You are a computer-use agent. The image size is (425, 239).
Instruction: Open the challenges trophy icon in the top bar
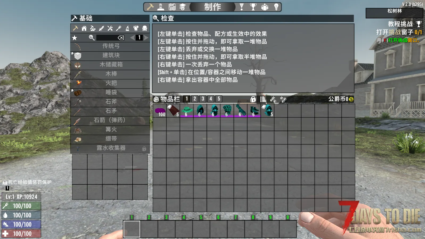pyautogui.click(x=253, y=7)
